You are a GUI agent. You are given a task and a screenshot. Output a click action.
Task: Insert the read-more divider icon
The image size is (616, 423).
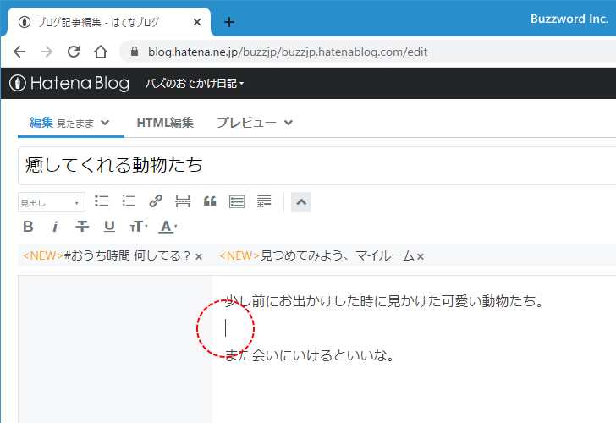coord(183,201)
